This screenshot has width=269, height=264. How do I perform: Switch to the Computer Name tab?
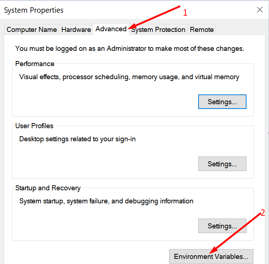click(32, 29)
